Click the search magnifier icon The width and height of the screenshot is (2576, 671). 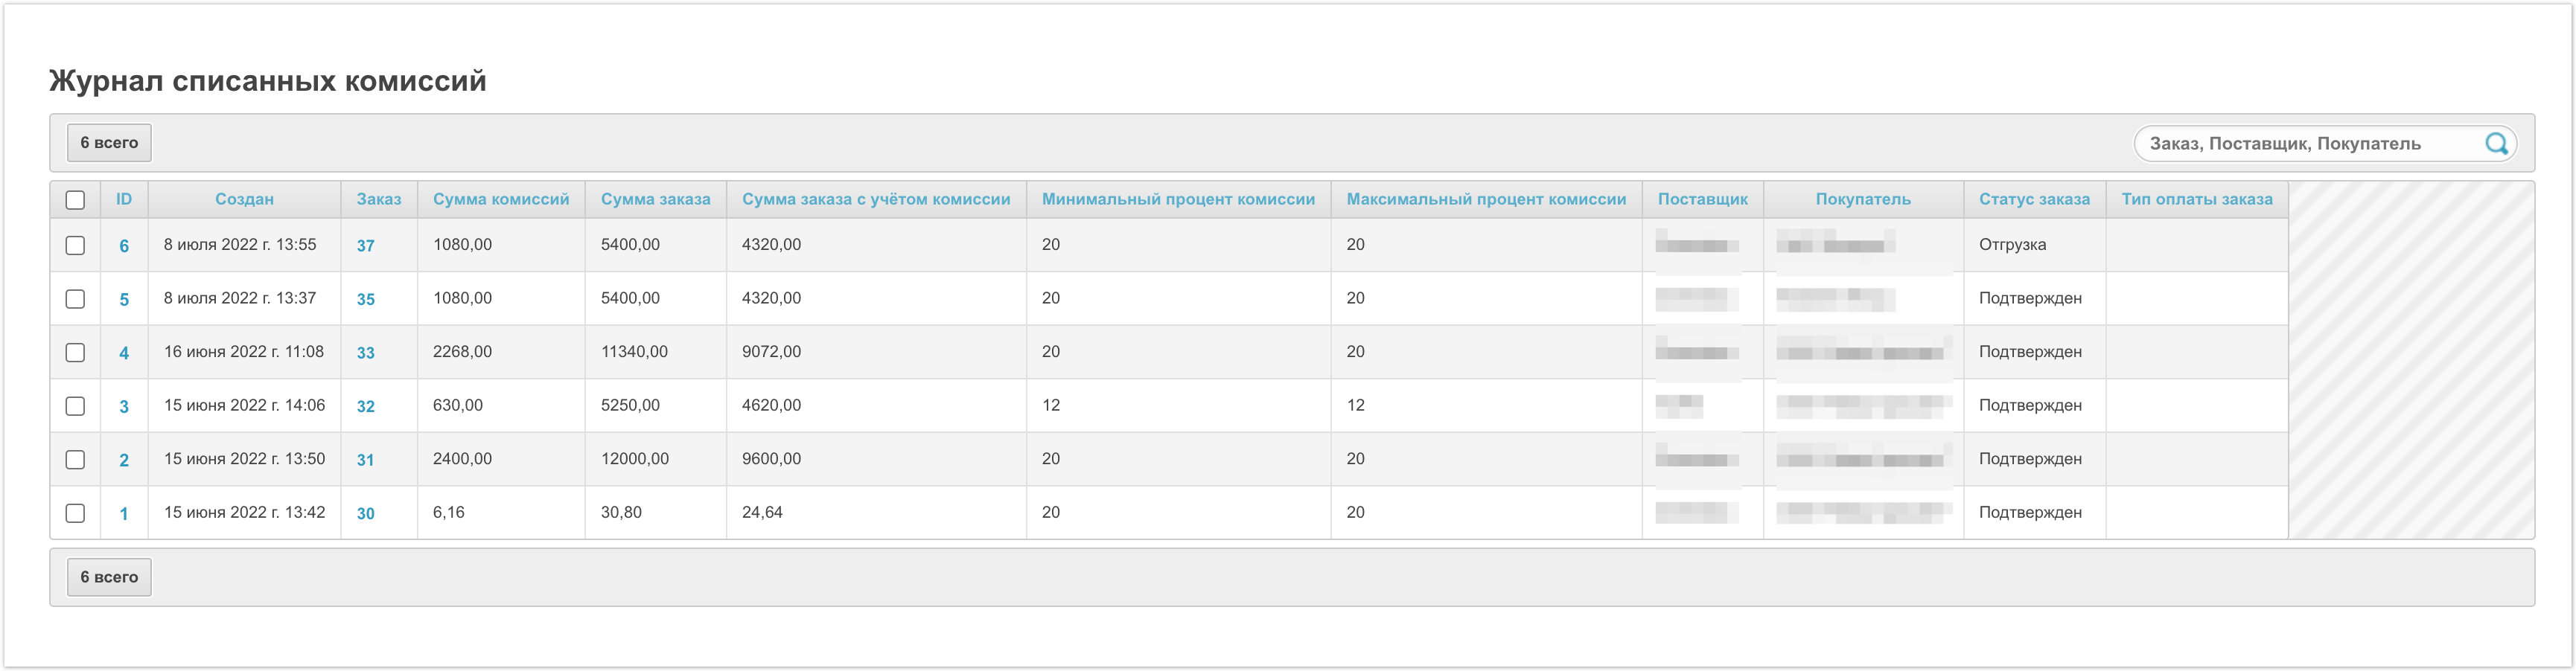pyautogui.click(x=2496, y=144)
